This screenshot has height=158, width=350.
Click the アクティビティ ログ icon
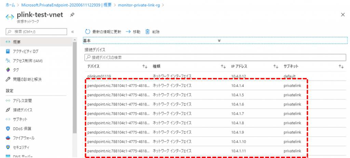tap(8, 51)
